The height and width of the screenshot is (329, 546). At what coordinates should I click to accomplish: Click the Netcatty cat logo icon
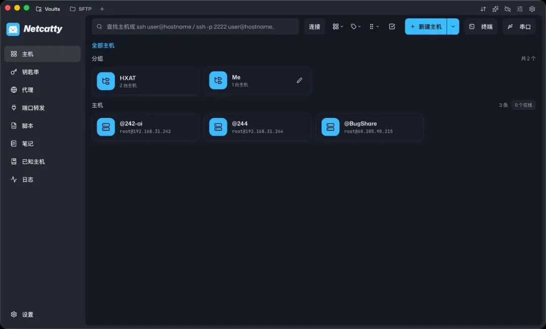13,29
